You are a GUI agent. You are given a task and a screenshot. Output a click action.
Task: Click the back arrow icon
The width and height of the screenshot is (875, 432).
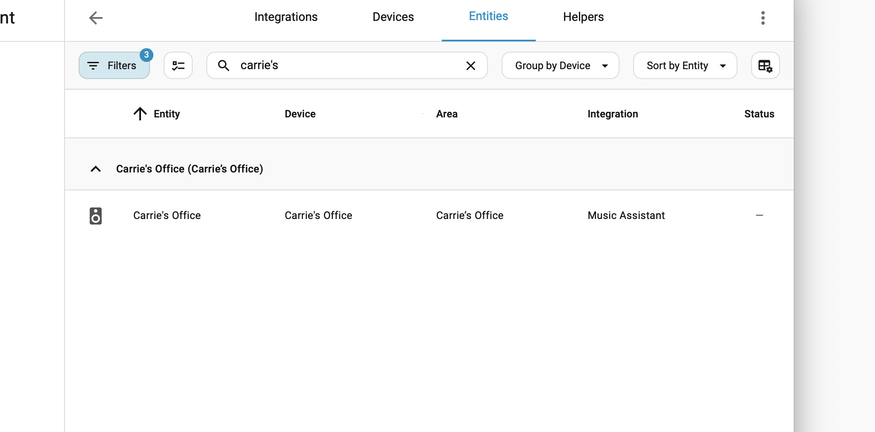point(96,18)
